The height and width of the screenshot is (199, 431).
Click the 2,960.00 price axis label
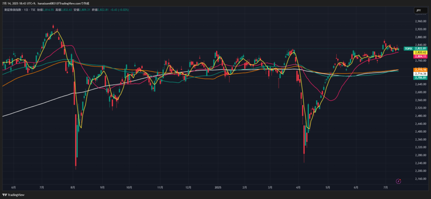point(420,21)
